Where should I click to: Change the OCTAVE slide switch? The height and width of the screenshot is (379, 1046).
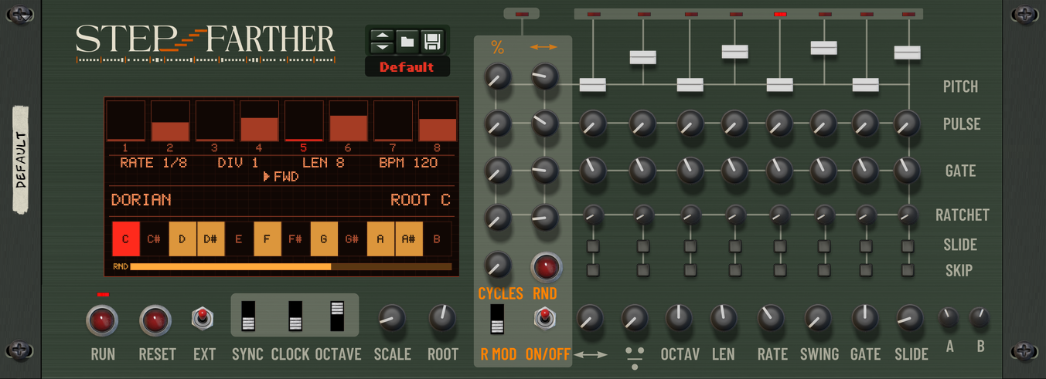click(337, 315)
